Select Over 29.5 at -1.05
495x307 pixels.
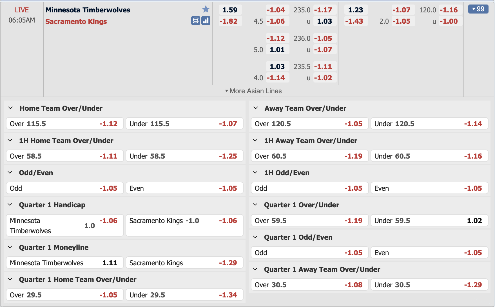pyautogui.click(x=65, y=295)
